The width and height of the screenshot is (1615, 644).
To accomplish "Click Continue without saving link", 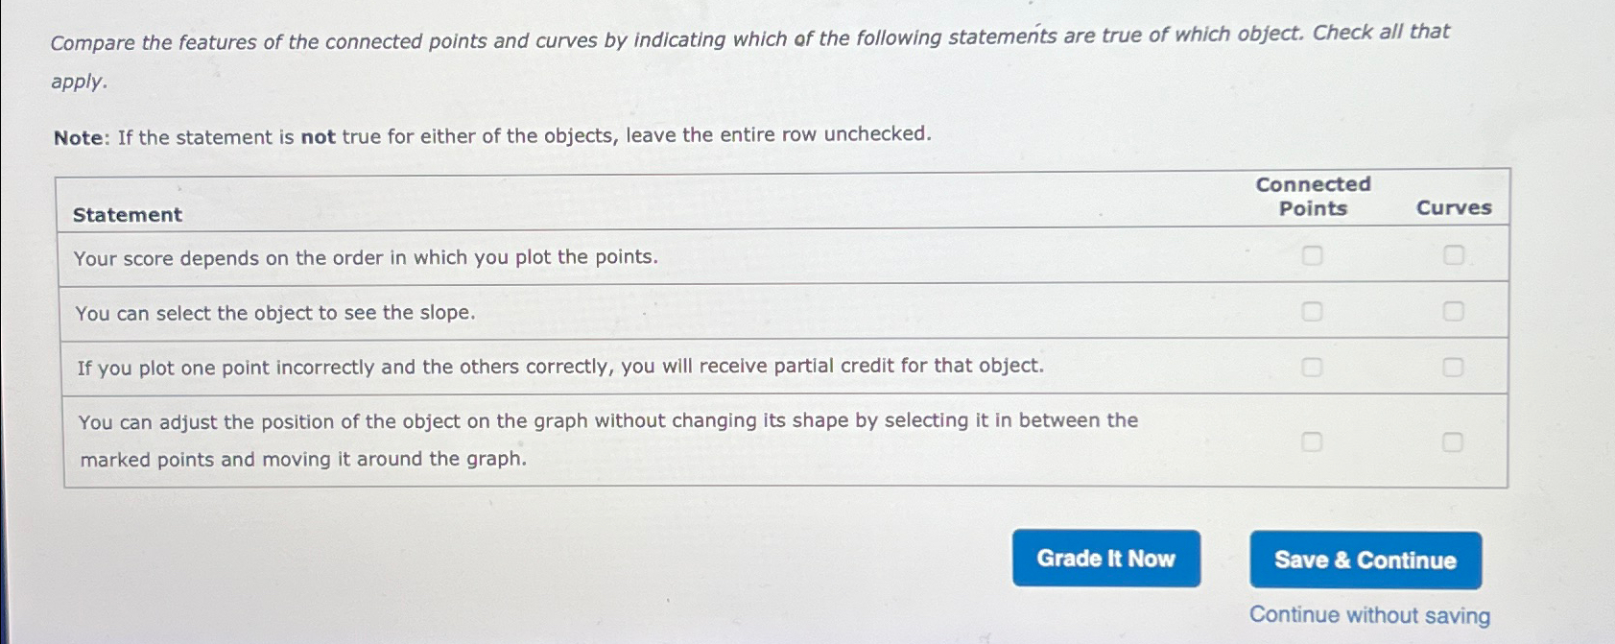I will (1368, 614).
